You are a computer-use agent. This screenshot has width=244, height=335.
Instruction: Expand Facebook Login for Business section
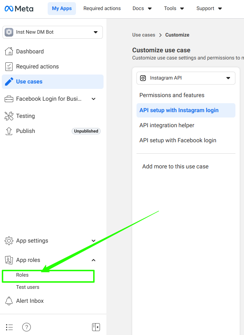(x=94, y=99)
